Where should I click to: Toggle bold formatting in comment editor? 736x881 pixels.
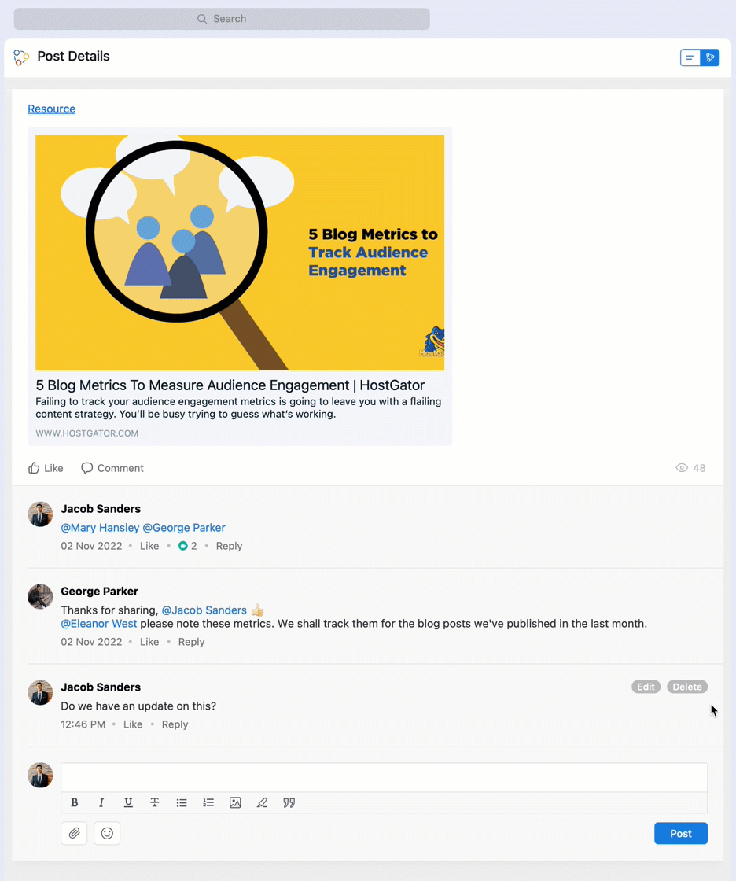(x=74, y=802)
